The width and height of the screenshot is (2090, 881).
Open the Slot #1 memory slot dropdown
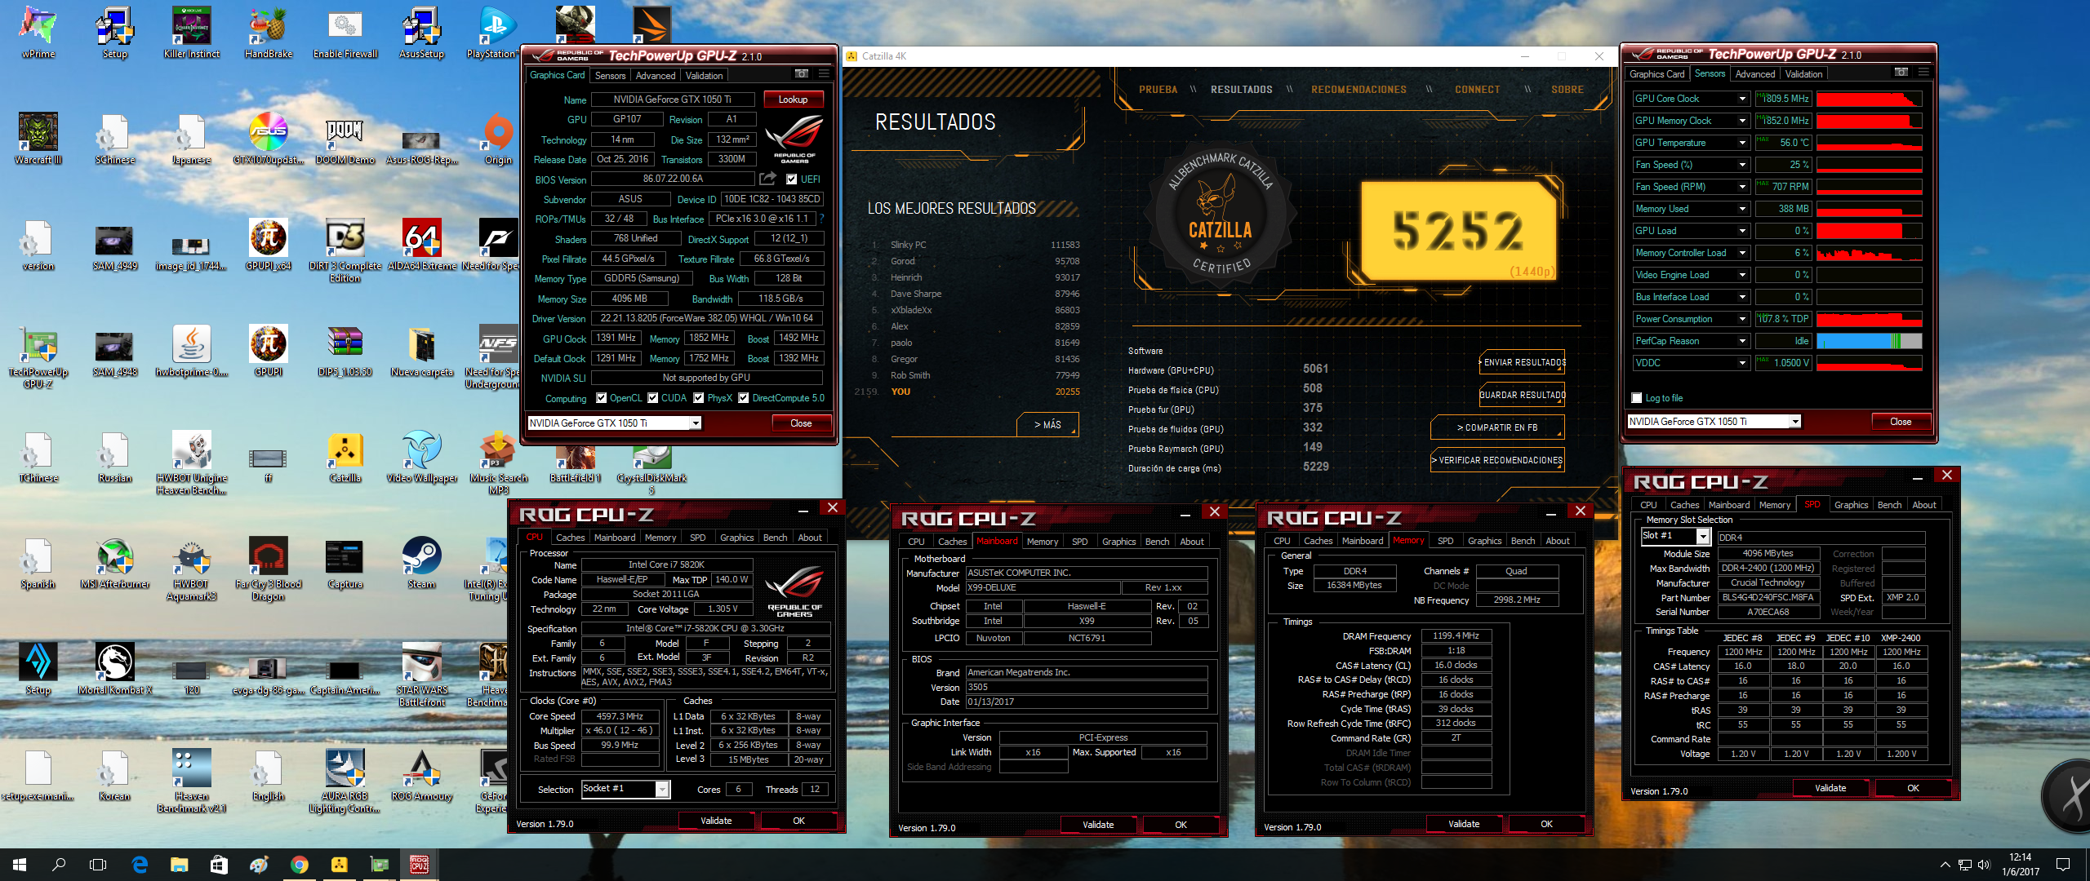[x=1703, y=536]
